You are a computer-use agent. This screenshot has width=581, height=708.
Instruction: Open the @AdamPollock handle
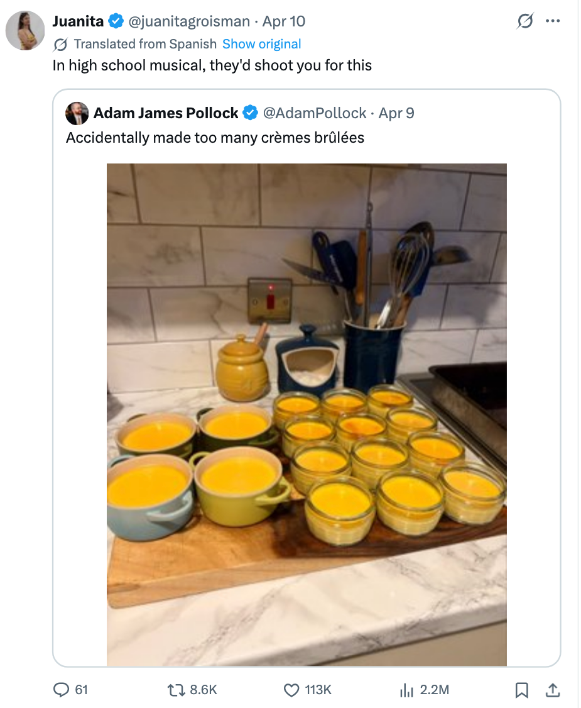pyautogui.click(x=314, y=113)
